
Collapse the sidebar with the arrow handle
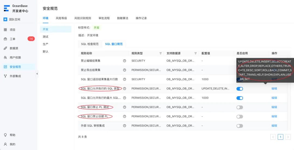(x=37, y=74)
